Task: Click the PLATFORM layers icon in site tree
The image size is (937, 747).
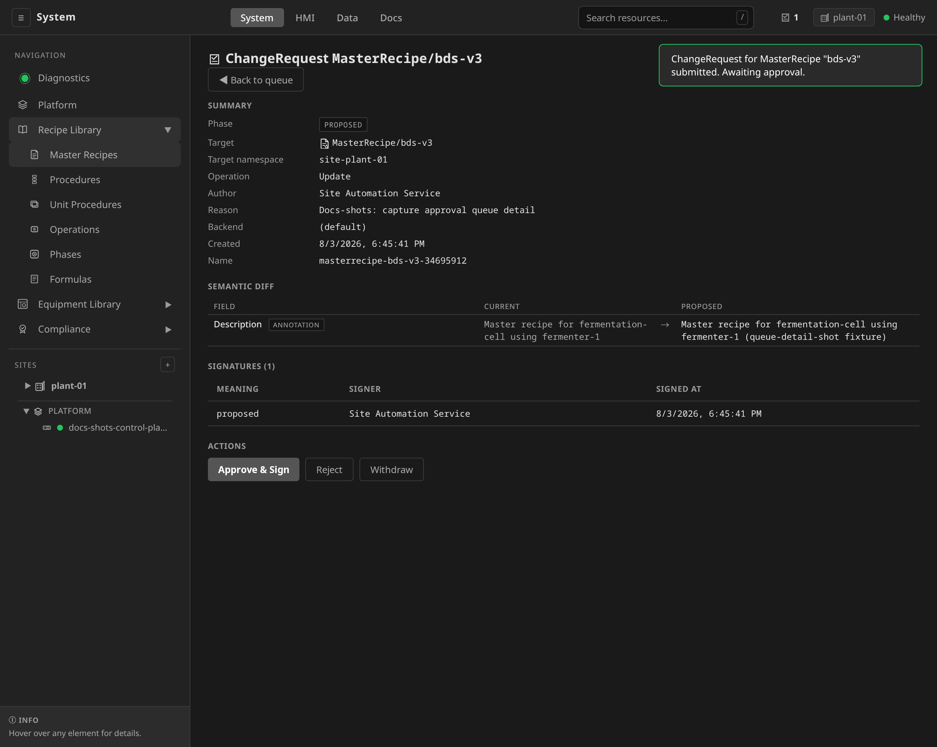Action: click(x=38, y=411)
